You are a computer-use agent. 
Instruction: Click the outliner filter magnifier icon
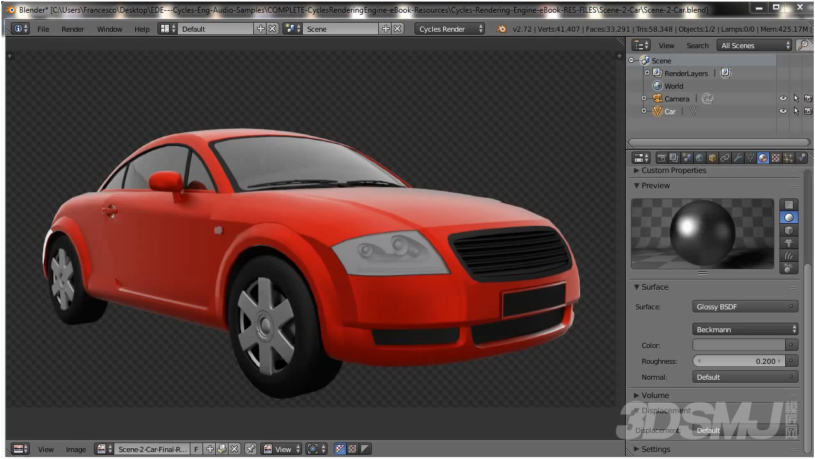[804, 45]
